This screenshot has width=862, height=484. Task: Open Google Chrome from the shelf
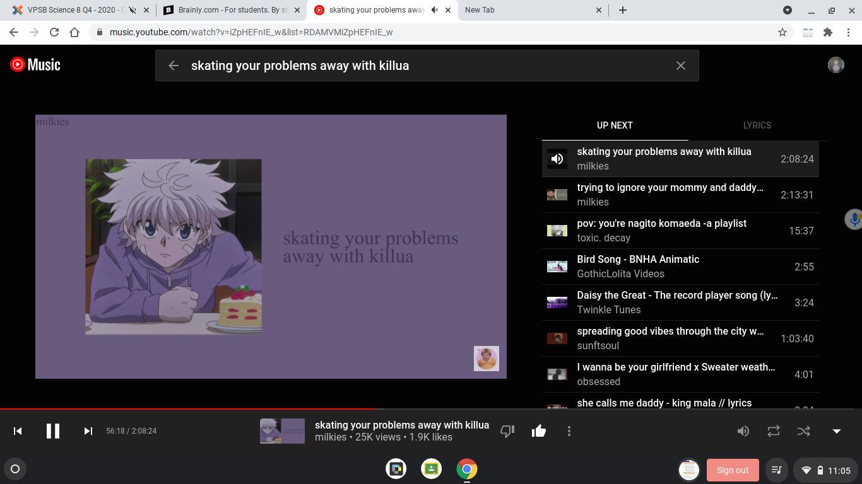[x=467, y=469]
